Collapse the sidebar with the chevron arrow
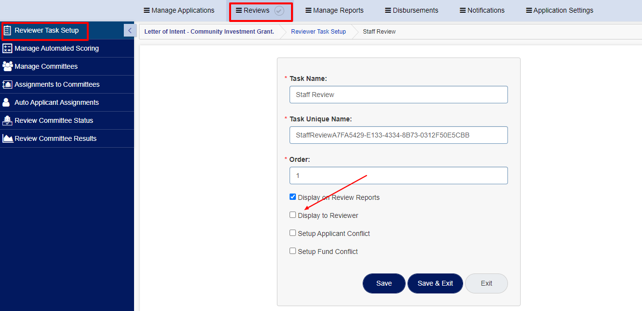This screenshot has height=311, width=642. pos(130,30)
